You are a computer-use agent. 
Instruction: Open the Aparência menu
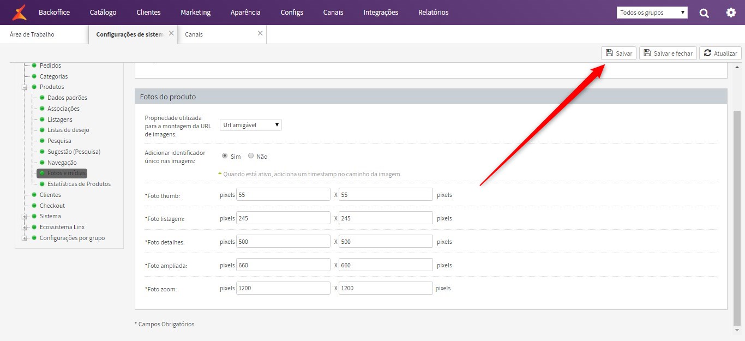pyautogui.click(x=245, y=12)
